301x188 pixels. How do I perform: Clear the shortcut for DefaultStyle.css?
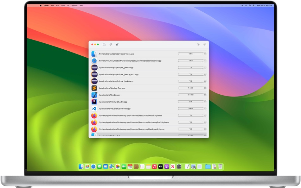(x=205, y=115)
